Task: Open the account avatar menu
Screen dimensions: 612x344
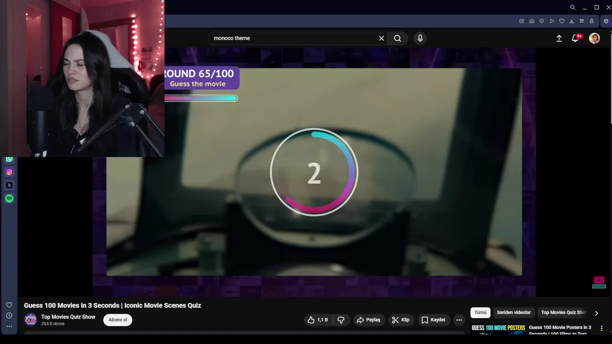Action: 594,38
